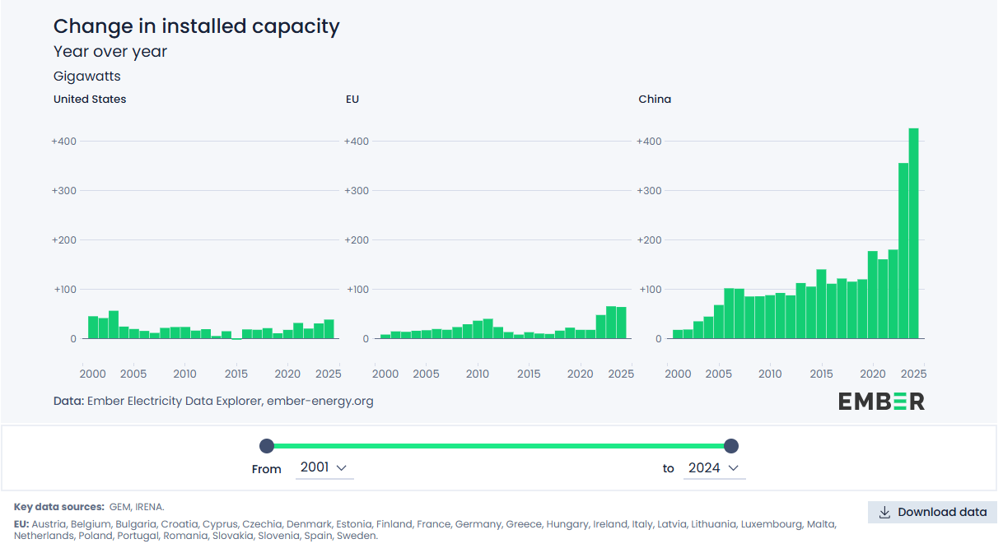Click the download icon on Download data button
Image resolution: width=1003 pixels, height=553 pixels.
[x=884, y=512]
